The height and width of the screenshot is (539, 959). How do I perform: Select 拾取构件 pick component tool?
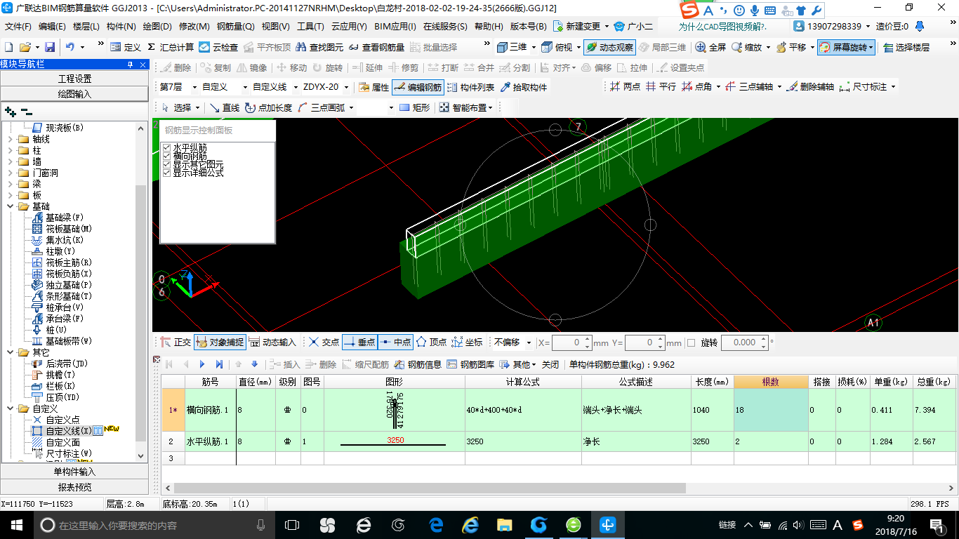tap(523, 87)
